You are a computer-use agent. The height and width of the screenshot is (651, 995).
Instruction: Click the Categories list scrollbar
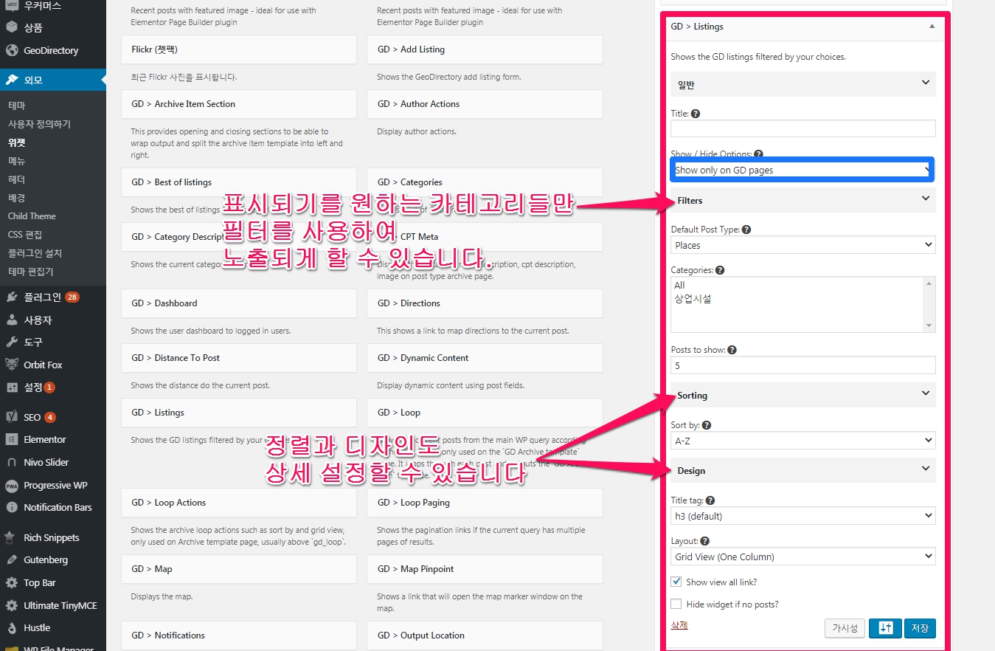929,304
